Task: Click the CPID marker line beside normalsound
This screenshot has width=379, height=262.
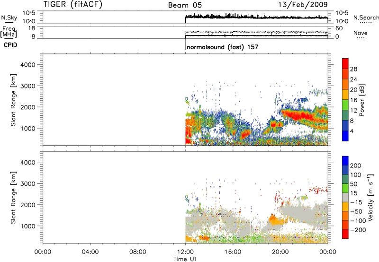Action: (x=185, y=45)
